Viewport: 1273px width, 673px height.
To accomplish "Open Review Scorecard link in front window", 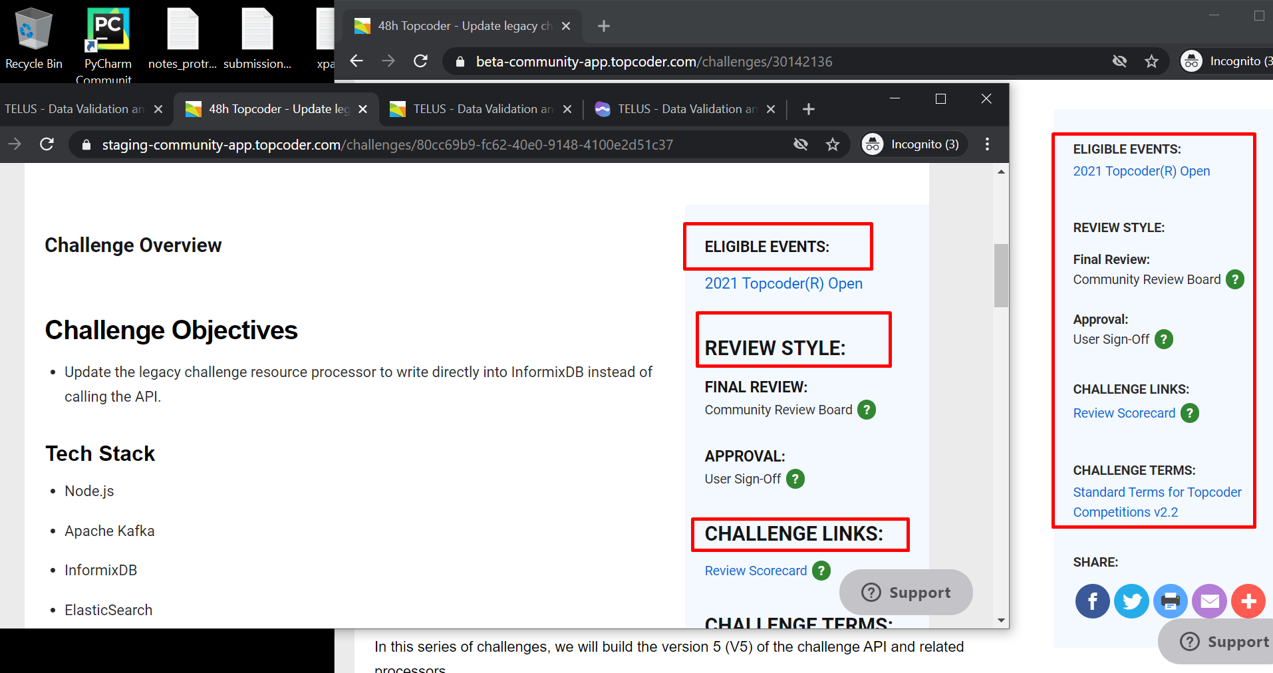I will tap(756, 571).
